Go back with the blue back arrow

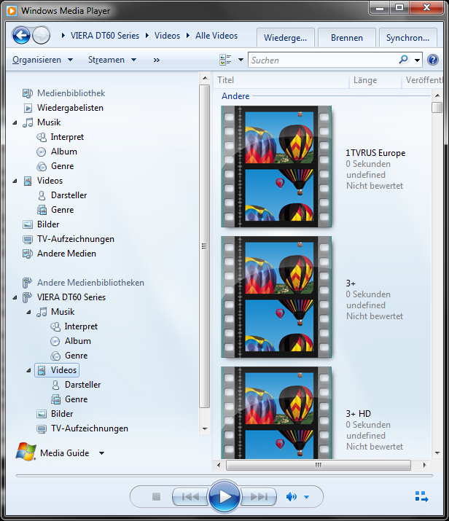coord(21,35)
